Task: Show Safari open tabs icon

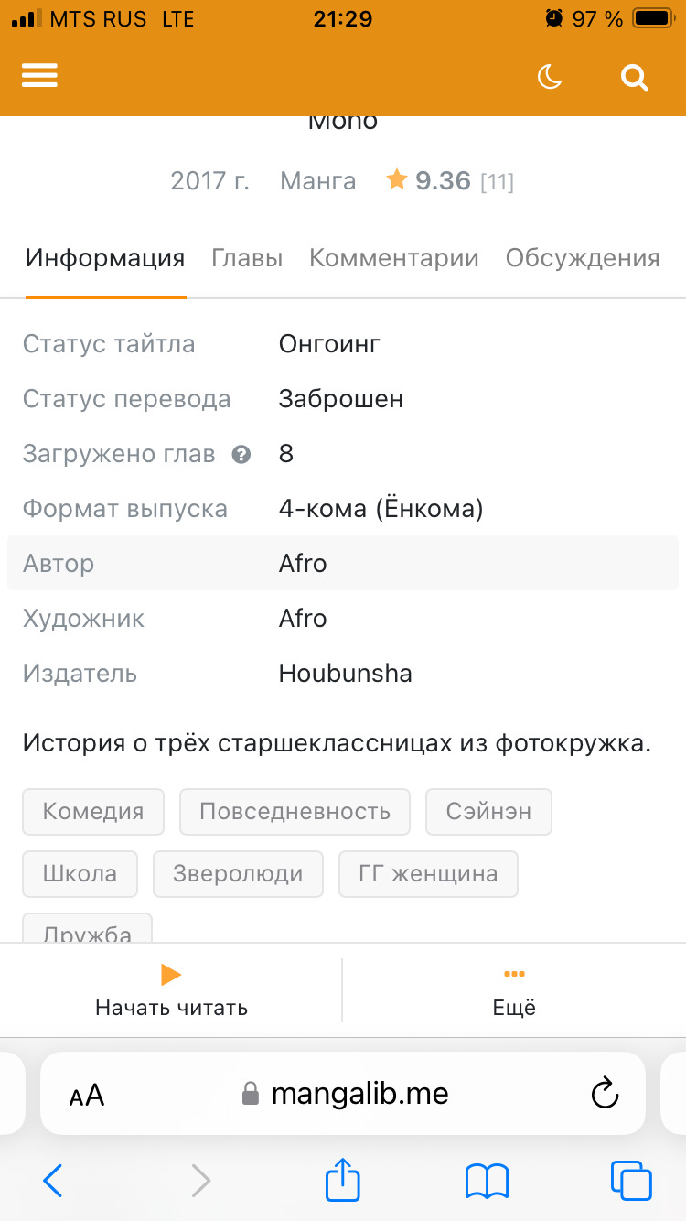Action: point(630,1181)
